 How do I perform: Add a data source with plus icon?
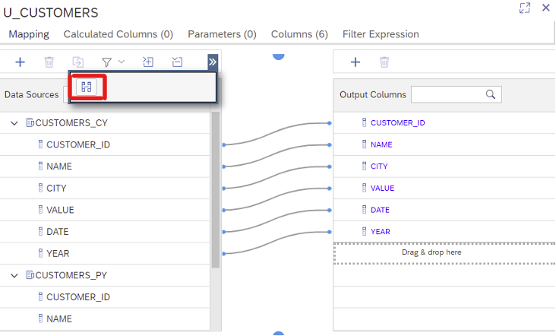21,62
